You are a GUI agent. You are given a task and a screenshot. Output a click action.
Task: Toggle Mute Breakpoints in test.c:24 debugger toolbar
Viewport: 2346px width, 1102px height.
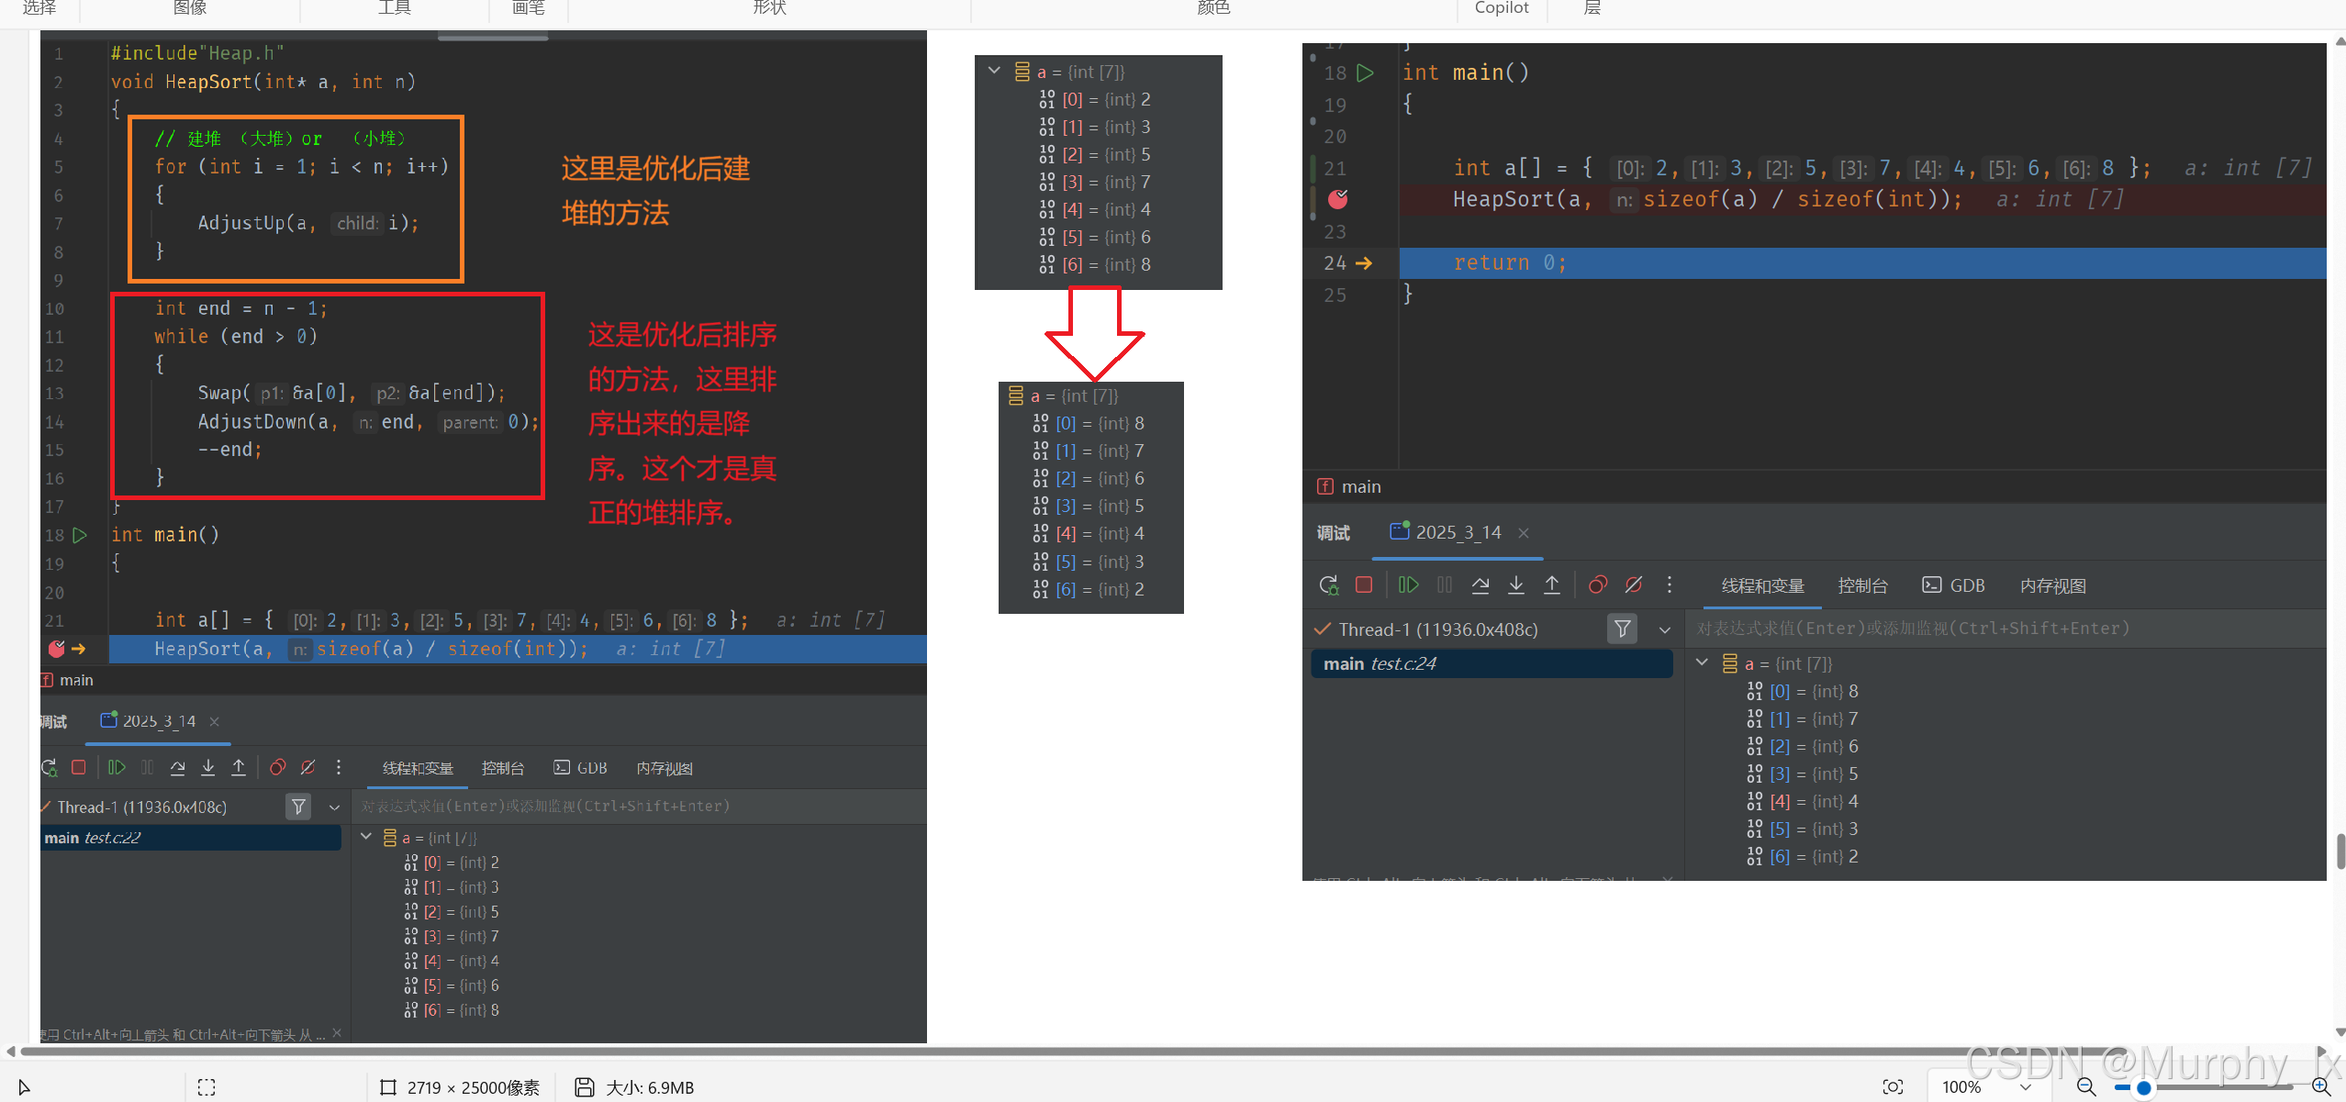[x=1634, y=585]
